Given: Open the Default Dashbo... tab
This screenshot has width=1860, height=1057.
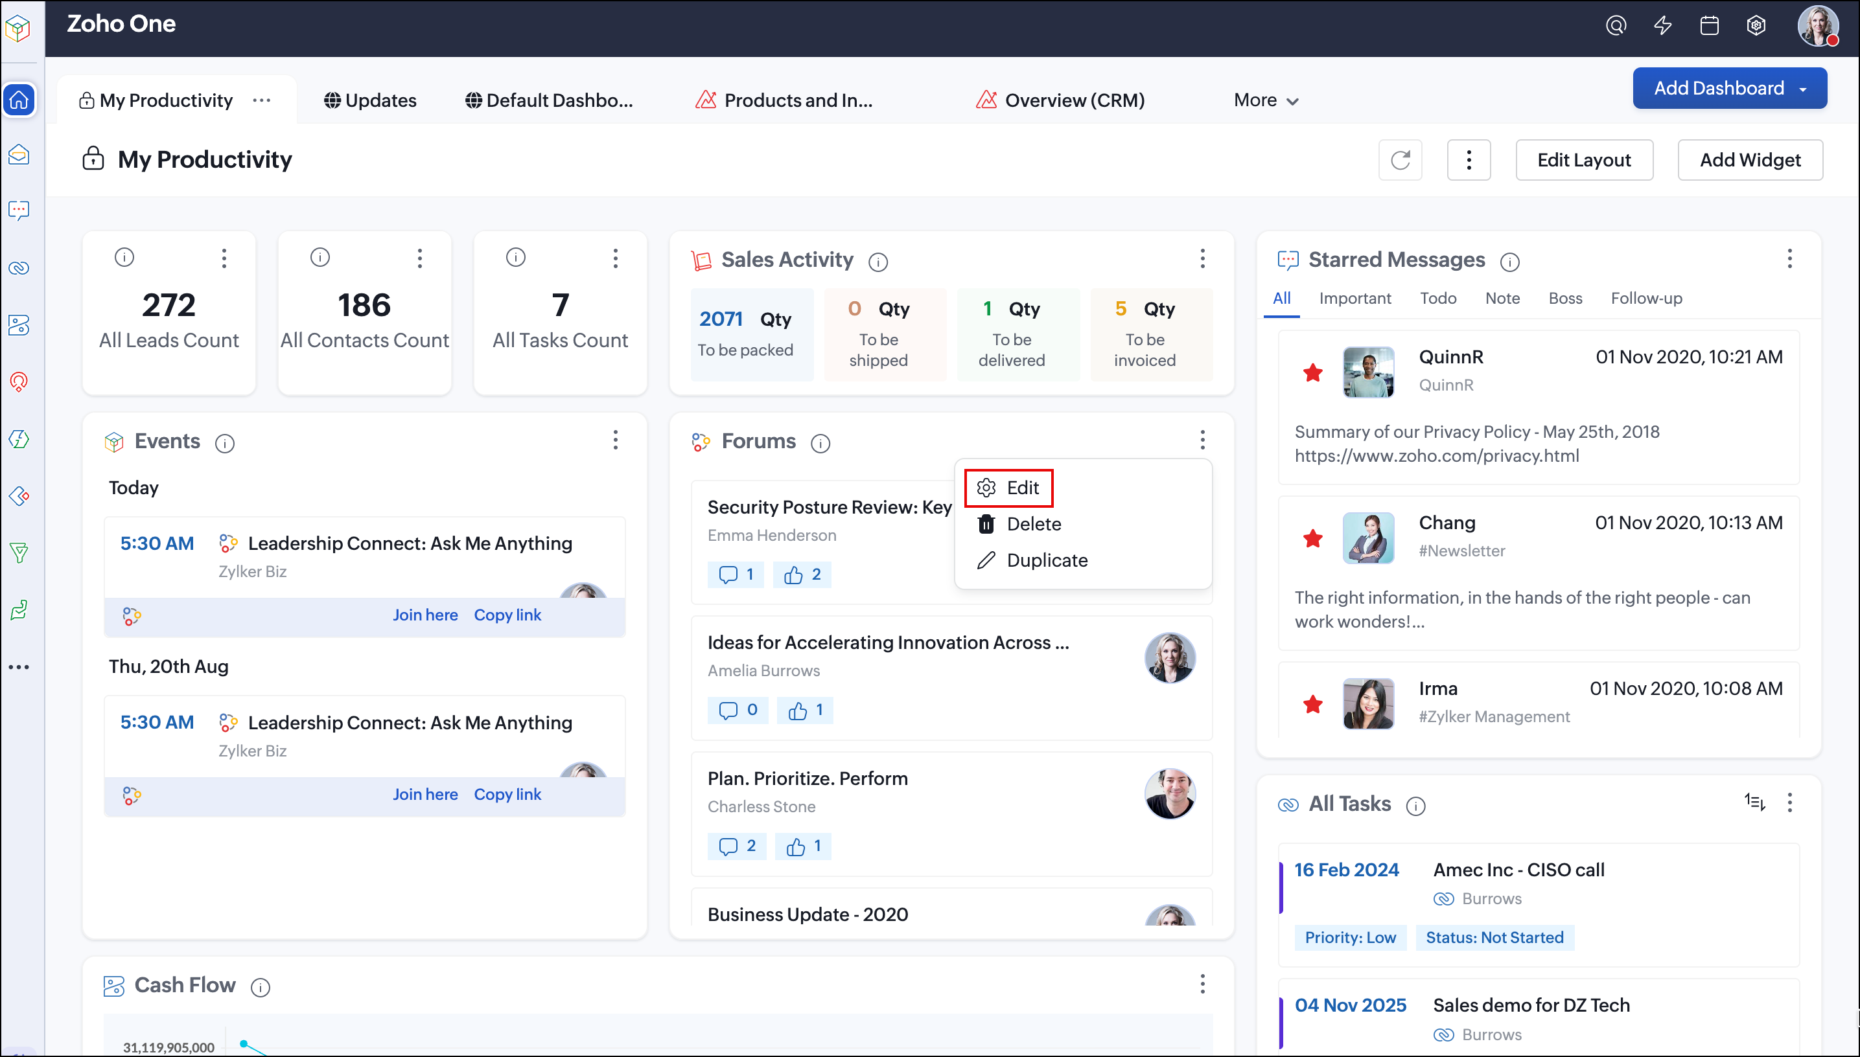Looking at the screenshot, I should click(548, 100).
